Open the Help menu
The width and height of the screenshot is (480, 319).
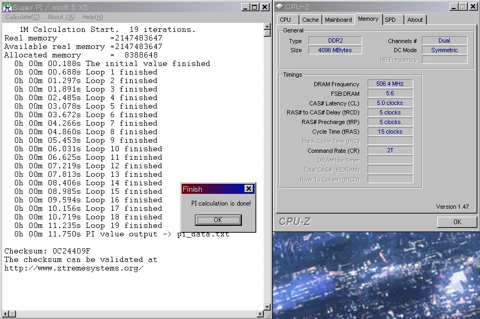(x=93, y=17)
